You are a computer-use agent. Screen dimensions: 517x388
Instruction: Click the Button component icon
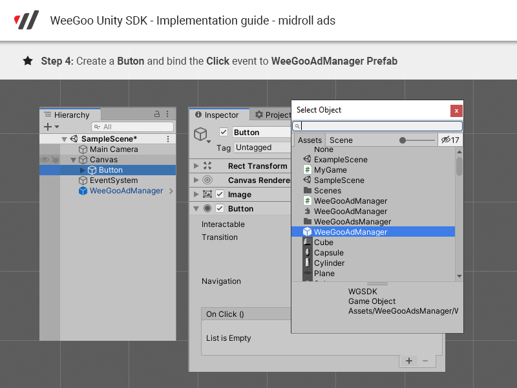click(207, 208)
